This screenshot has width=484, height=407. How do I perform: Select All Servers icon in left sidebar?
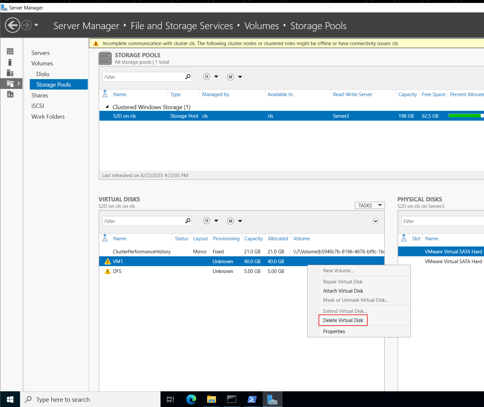point(10,73)
